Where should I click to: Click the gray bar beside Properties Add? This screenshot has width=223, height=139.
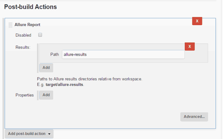38,95
